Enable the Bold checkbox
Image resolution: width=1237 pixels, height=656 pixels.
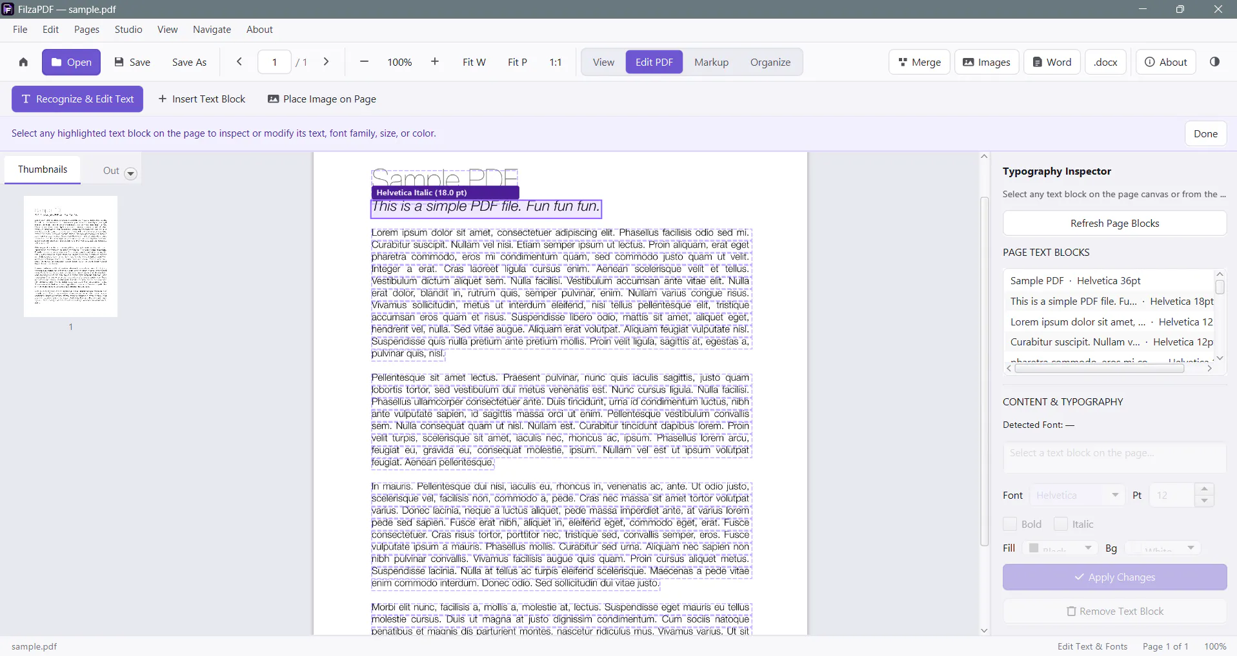pyautogui.click(x=1010, y=524)
